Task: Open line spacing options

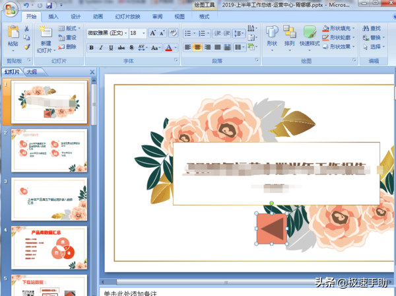Action: tap(239, 34)
